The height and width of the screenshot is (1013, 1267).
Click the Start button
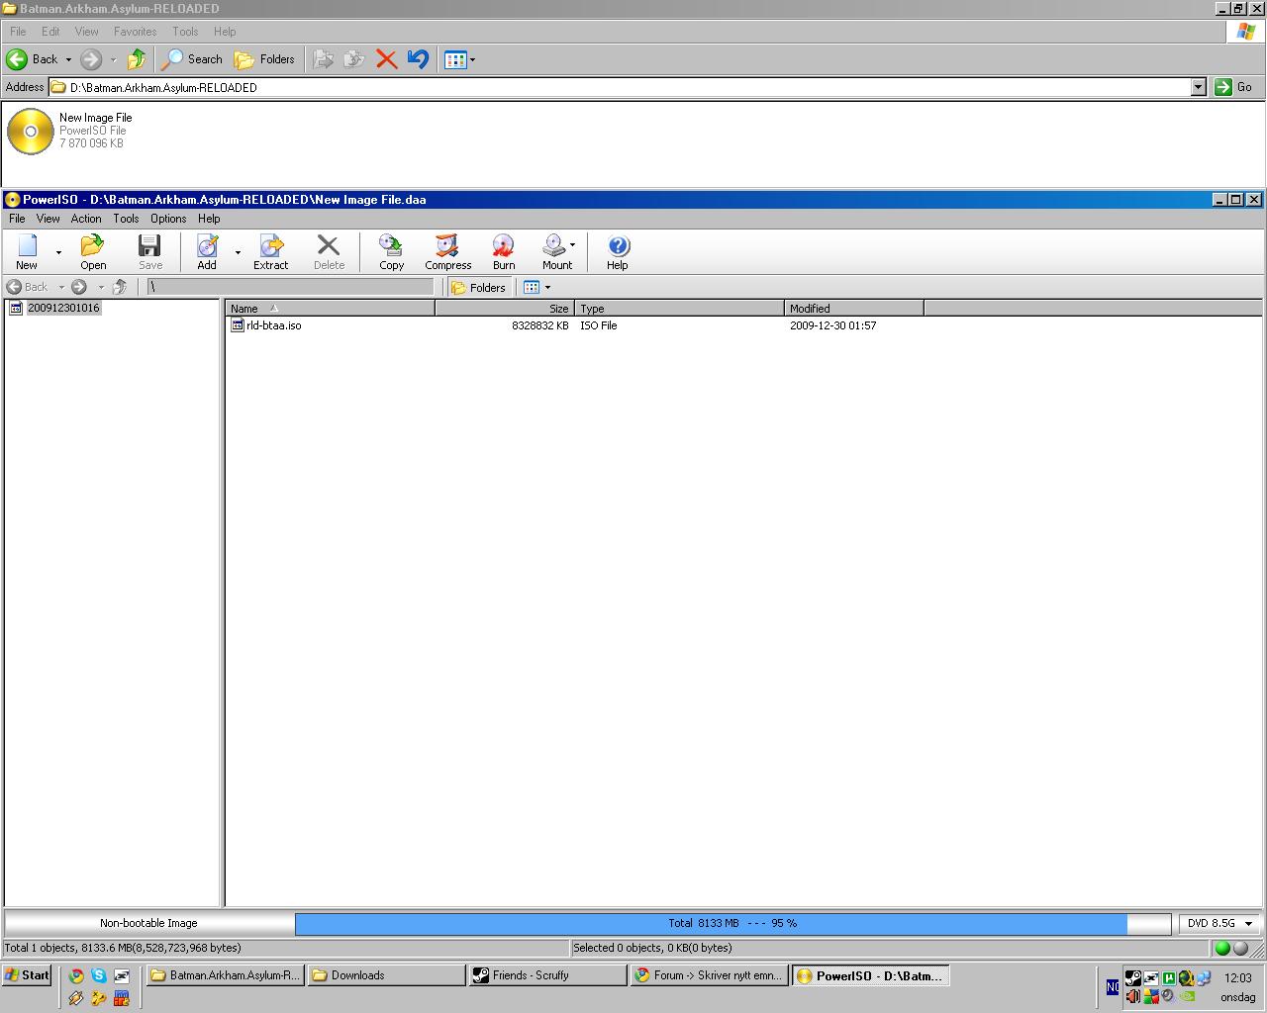click(27, 975)
